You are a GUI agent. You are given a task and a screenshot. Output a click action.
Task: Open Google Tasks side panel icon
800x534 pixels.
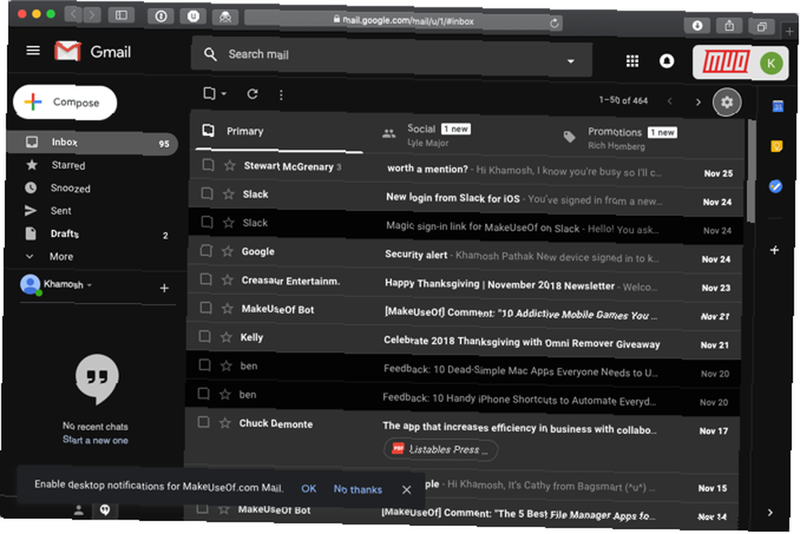point(775,186)
